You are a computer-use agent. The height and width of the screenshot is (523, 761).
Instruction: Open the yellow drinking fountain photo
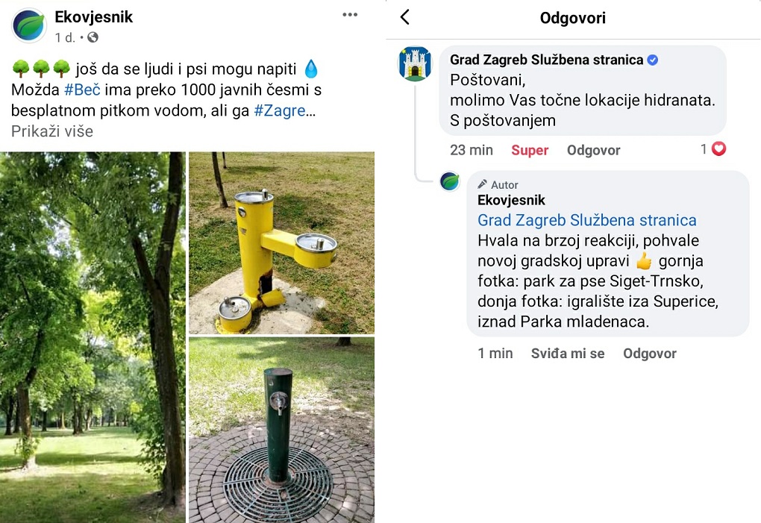pos(281,242)
